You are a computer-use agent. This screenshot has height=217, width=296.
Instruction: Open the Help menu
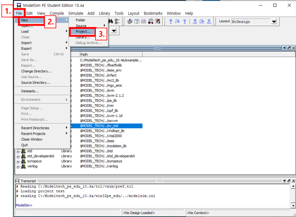189,13
